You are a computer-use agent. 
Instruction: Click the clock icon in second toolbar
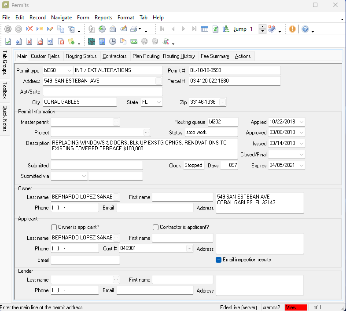pyautogui.click(x=113, y=42)
